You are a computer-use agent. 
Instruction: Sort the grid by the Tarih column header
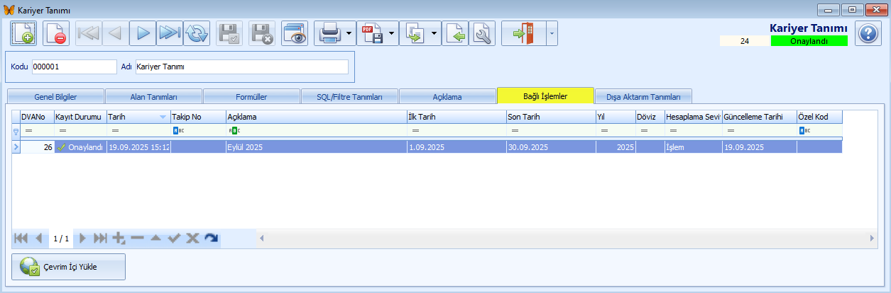click(x=131, y=117)
